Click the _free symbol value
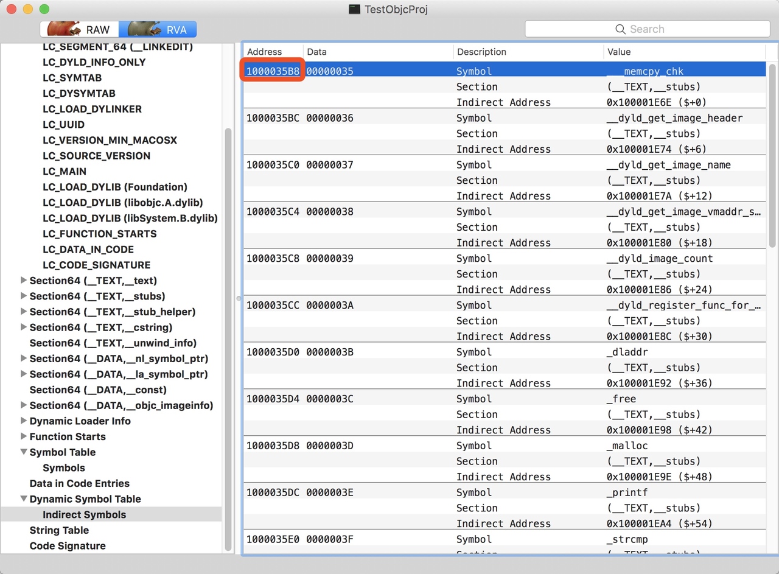This screenshot has width=779, height=574. (621, 399)
